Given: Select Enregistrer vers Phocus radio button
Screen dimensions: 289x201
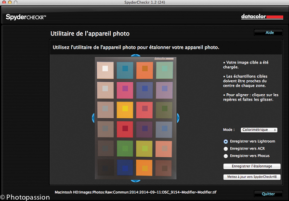Looking at the screenshot, I should (x=225, y=156).
